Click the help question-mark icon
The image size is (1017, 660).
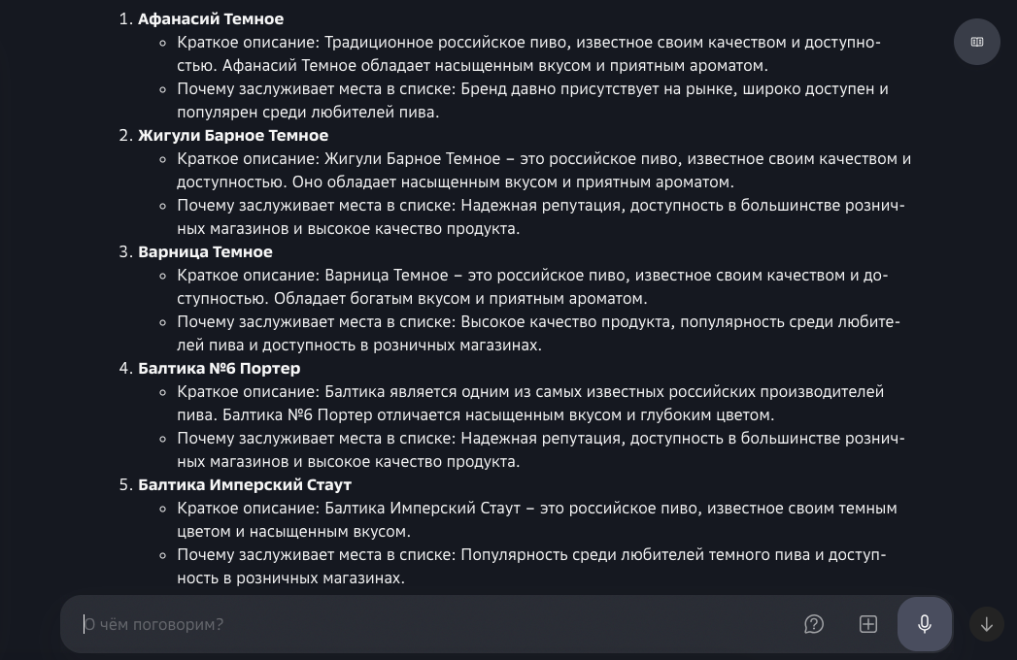pyautogui.click(x=814, y=624)
